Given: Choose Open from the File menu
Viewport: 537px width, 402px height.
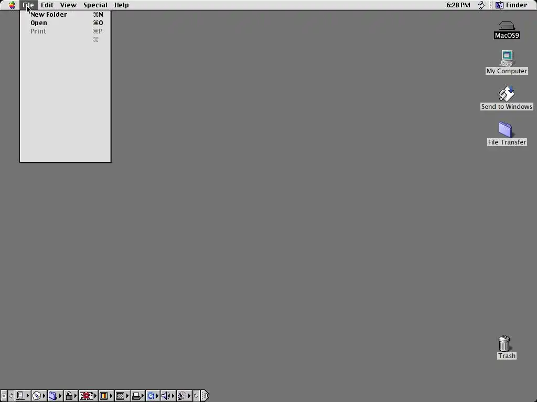Looking at the screenshot, I should [x=66, y=23].
